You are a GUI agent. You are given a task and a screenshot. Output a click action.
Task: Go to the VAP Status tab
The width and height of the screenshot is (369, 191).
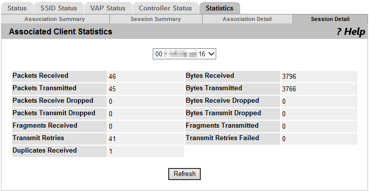click(x=108, y=8)
